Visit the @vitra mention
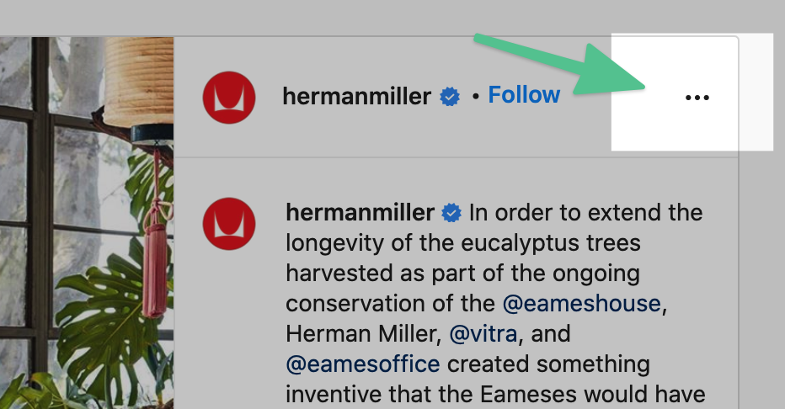The height and width of the screenshot is (409, 785). [x=483, y=333]
